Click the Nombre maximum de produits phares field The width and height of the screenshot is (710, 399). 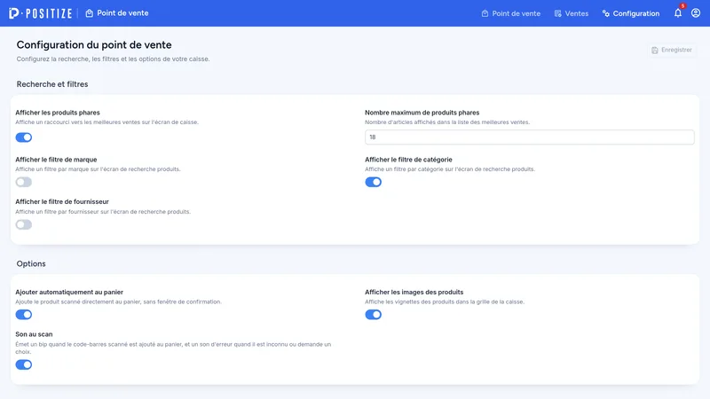tap(529, 137)
